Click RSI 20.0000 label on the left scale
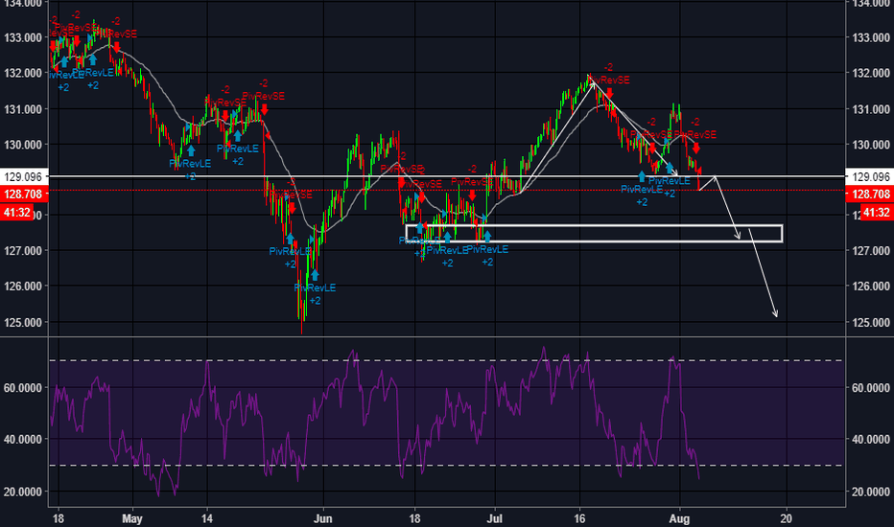The width and height of the screenshot is (894, 527). [x=23, y=492]
